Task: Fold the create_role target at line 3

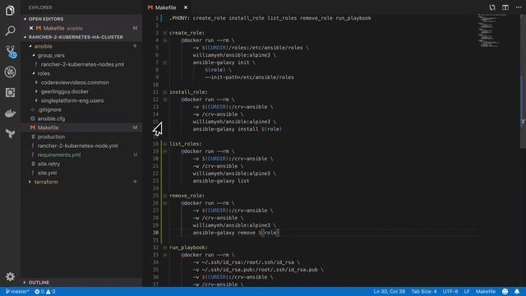Action: pos(164,33)
